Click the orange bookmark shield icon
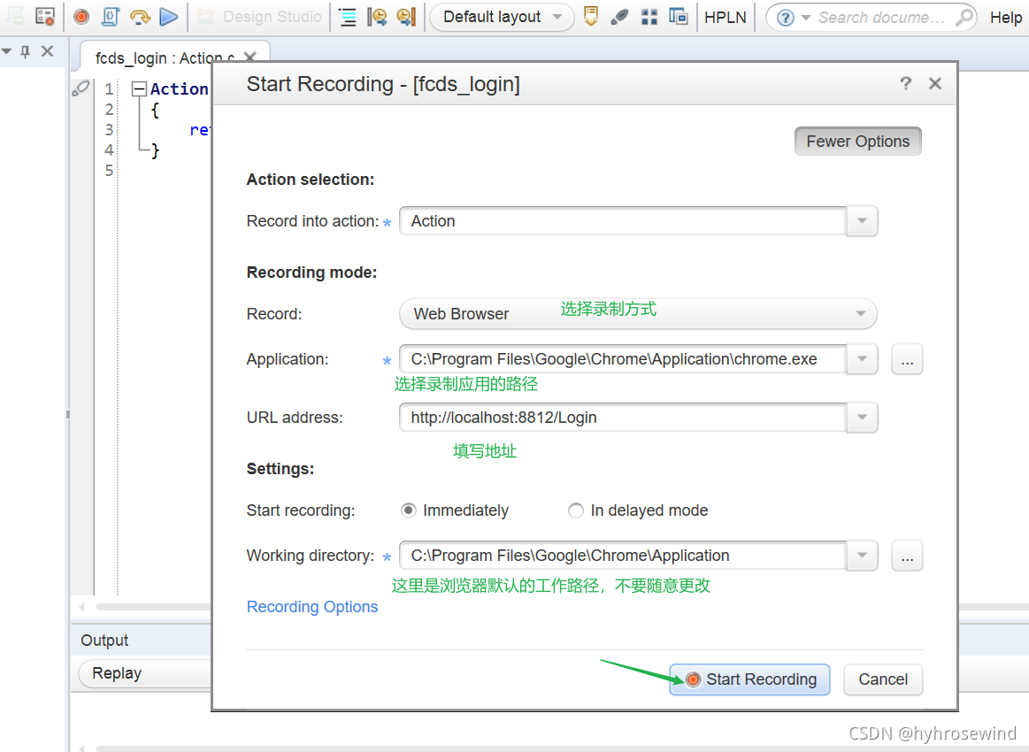 tap(591, 17)
